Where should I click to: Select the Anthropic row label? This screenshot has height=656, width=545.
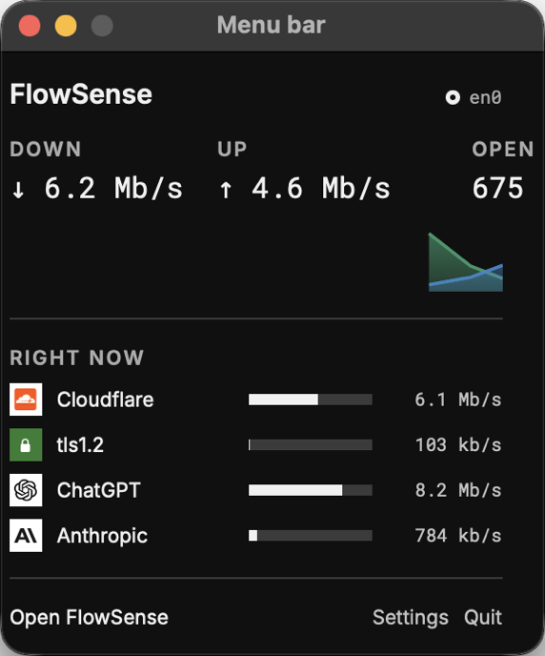102,536
